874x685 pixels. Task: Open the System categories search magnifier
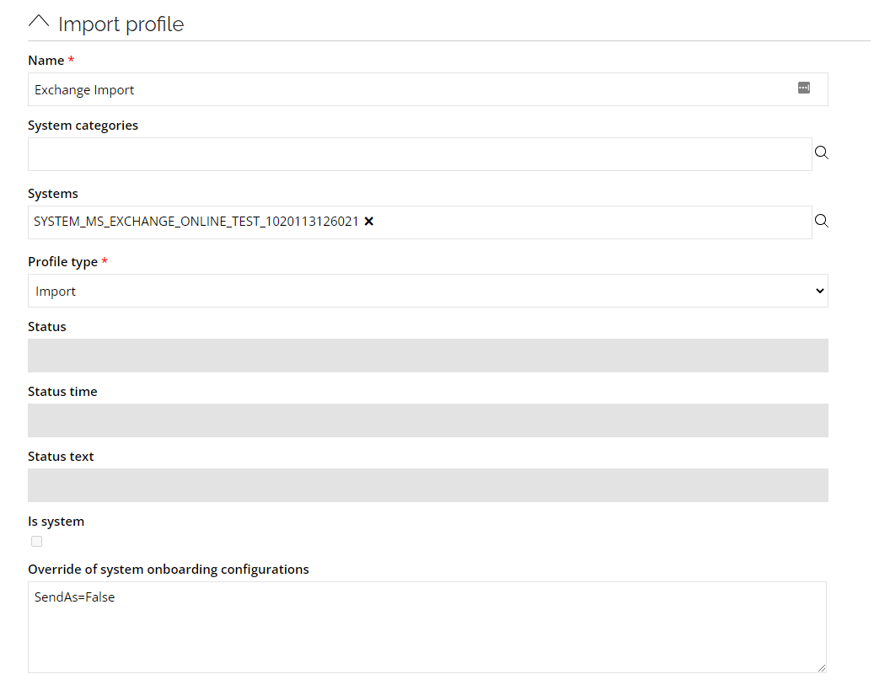[821, 153]
